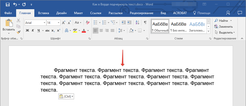Apply the yellow text highlight color
The height and width of the screenshot is (106, 246).
(75, 30)
